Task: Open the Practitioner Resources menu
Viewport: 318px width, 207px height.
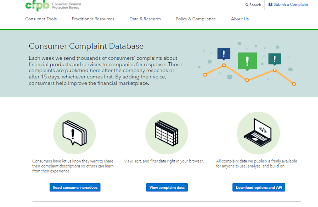Action: [93, 19]
